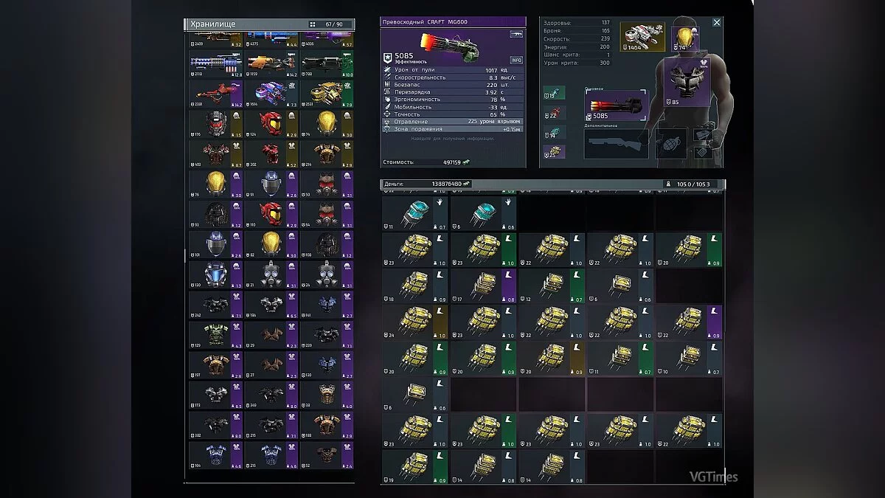This screenshot has width=885, height=498.
Task: Click the Хранилище storage title
Action: point(213,24)
